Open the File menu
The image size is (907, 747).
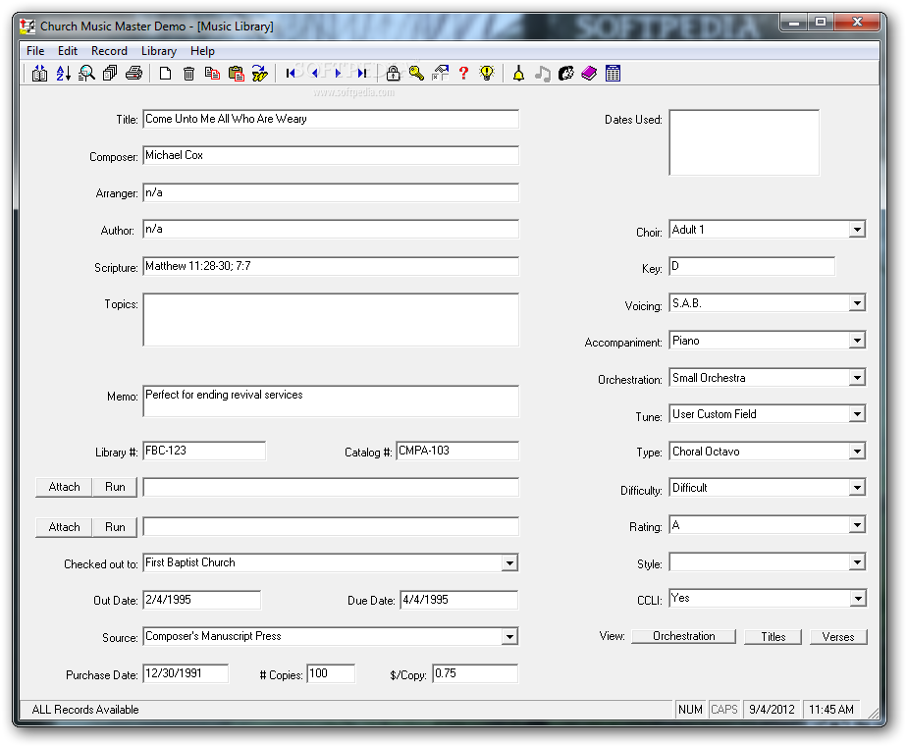(x=35, y=51)
